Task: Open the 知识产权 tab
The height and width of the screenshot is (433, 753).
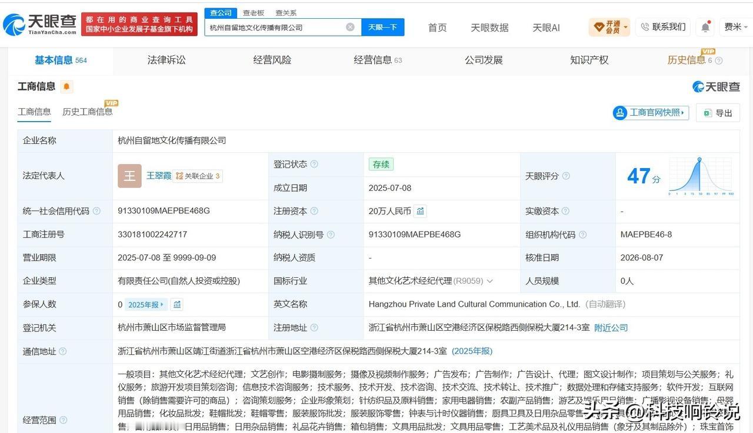Action: tap(589, 60)
